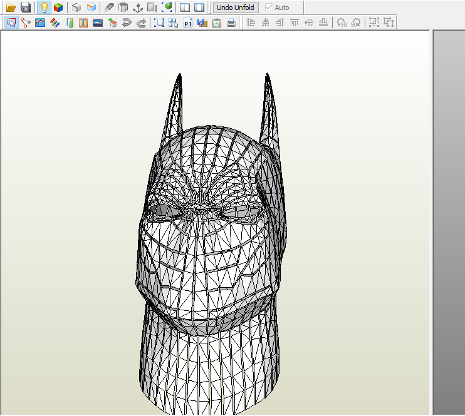This screenshot has width=465, height=416.
Task: Click the ungroup parts icon
Action: [x=389, y=23]
